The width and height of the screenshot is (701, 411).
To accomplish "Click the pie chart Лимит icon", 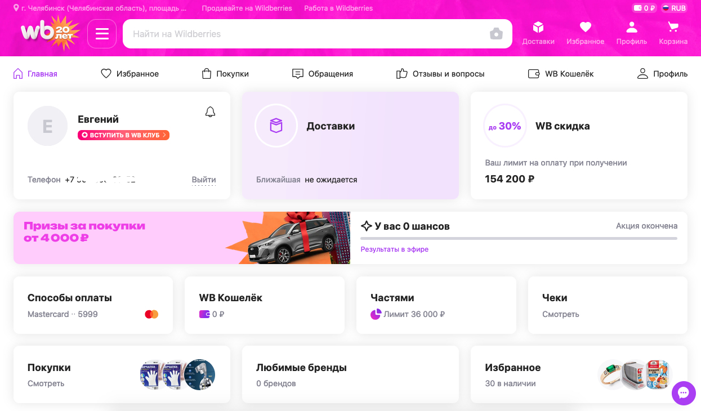I will coord(376,314).
